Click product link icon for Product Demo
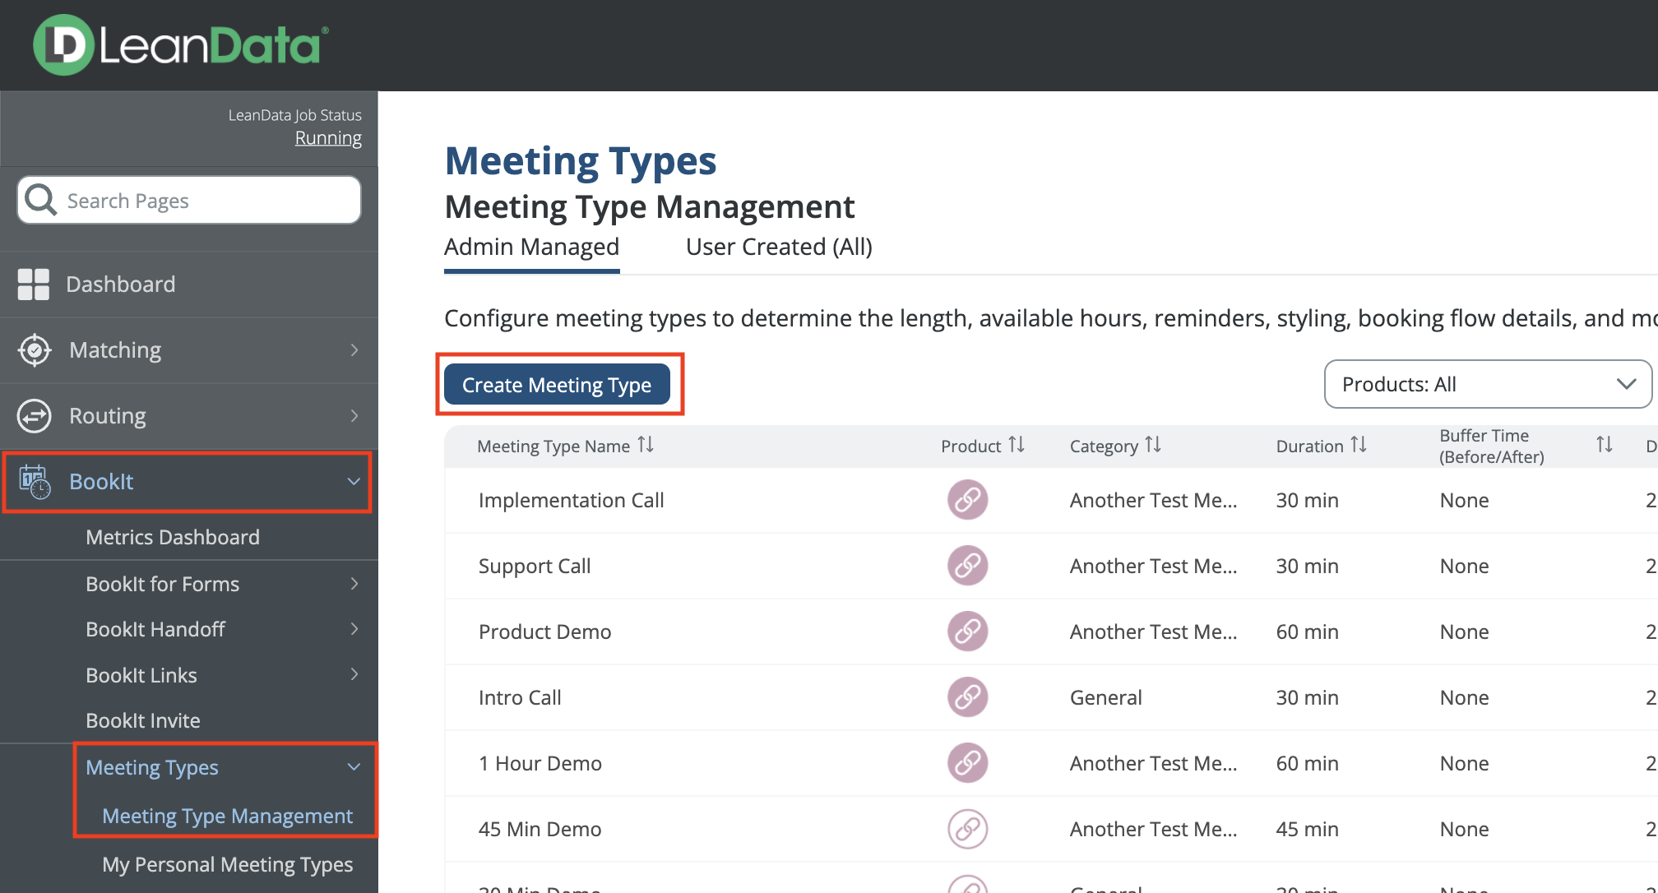Viewport: 1658px width, 893px height. pos(968,632)
